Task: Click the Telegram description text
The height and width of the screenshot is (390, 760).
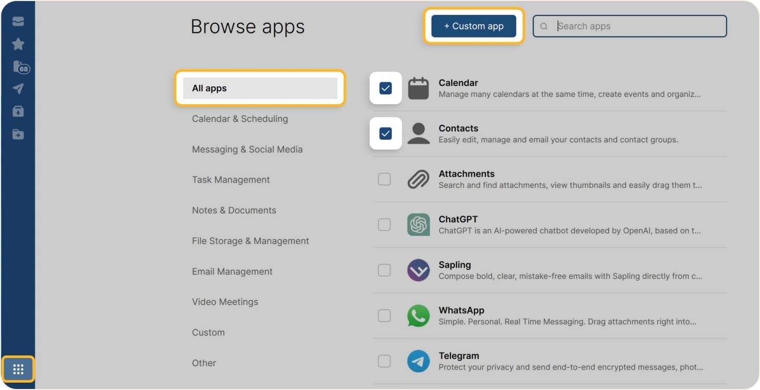Action: 571,367
